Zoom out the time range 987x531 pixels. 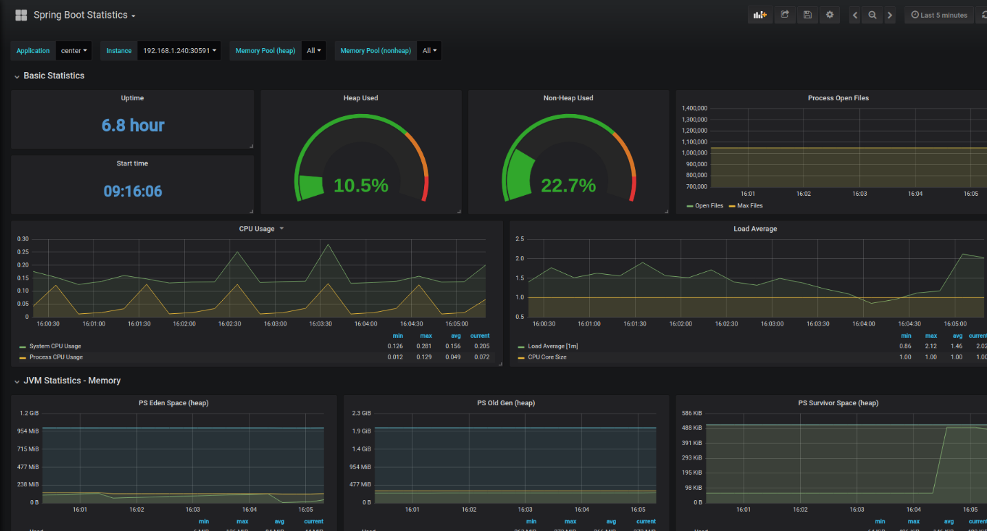pos(872,15)
